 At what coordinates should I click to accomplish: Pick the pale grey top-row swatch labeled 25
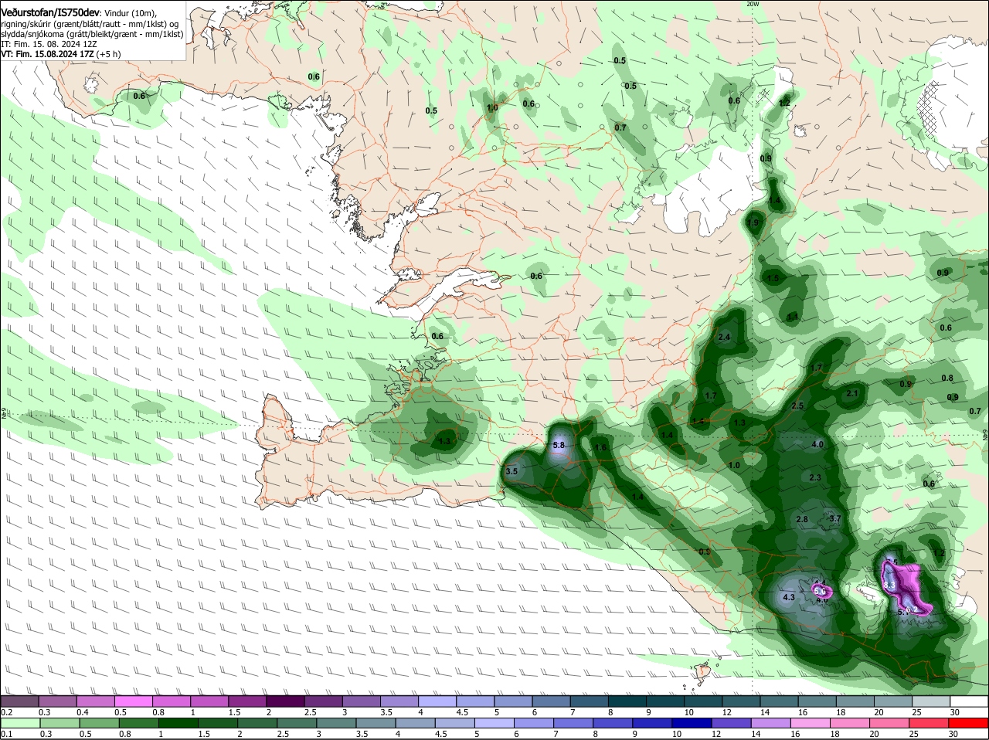932,701
